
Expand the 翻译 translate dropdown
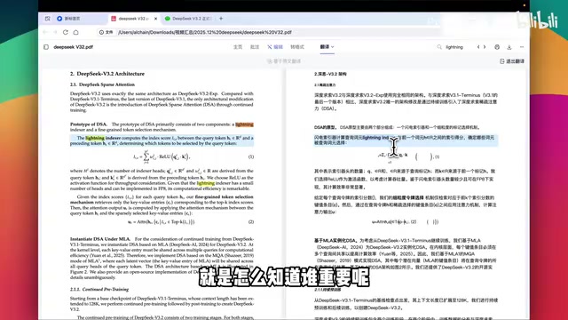pos(327,47)
